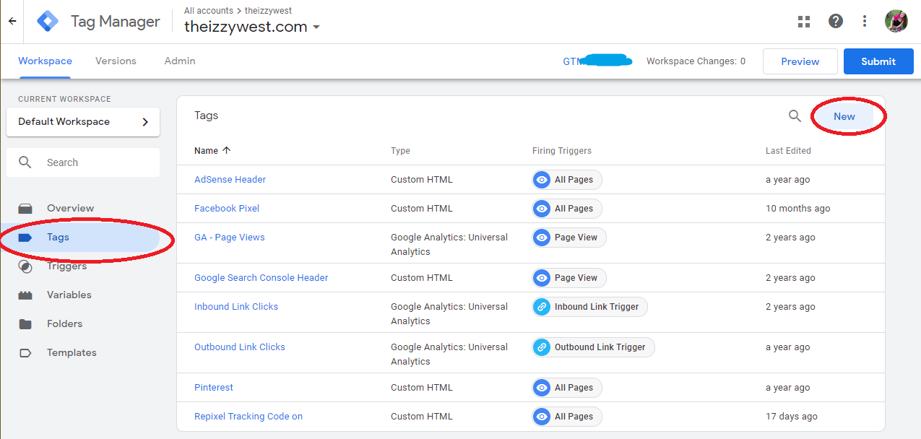Click the Folders sidebar icon

(27, 323)
